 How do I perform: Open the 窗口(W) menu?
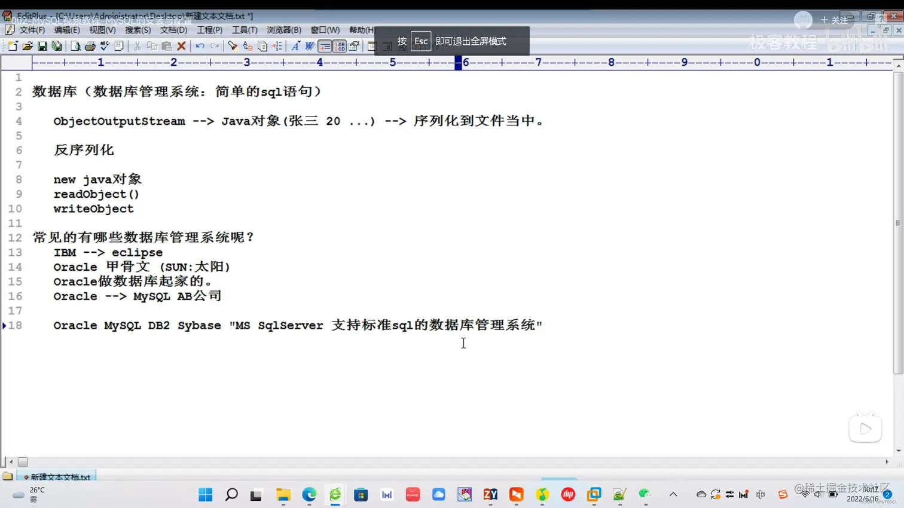[323, 30]
